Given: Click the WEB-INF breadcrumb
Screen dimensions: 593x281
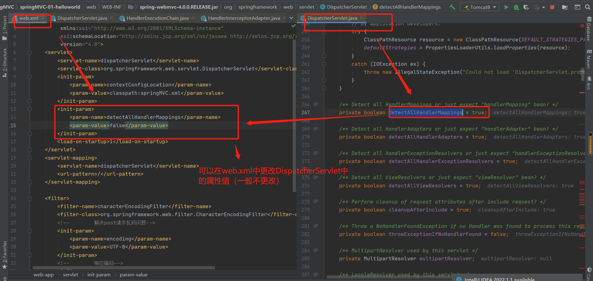Looking at the screenshot, I should tap(111, 7).
